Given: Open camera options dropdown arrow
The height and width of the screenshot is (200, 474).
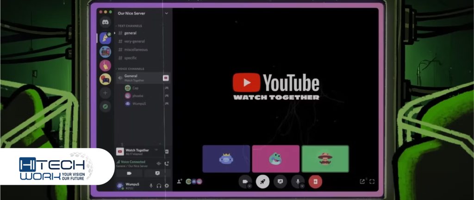Looking at the screenshot, I should pyautogui.click(x=249, y=186).
